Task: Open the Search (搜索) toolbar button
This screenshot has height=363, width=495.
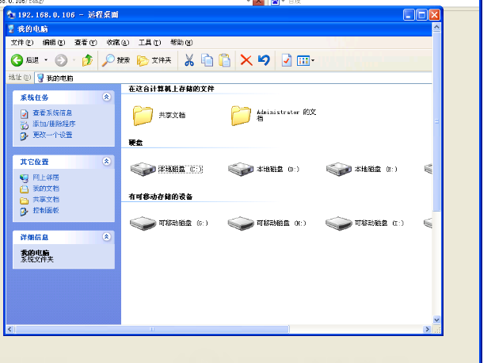Action: tap(116, 60)
